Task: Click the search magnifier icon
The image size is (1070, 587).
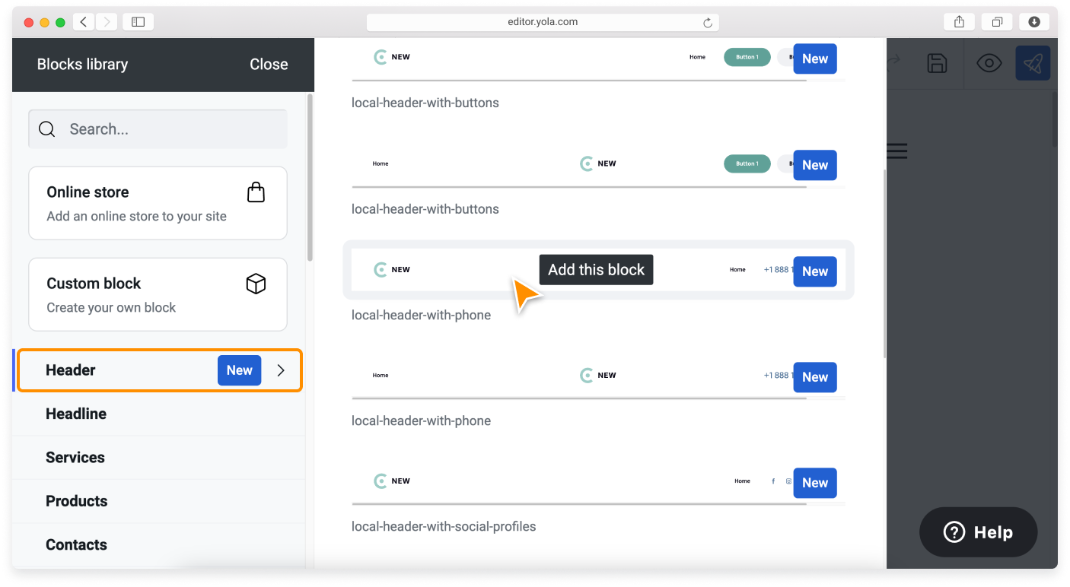Action: pos(47,129)
